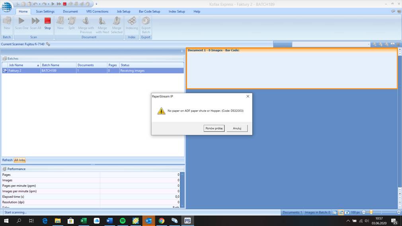402x226 pixels.
Task: Select the Document 1 thumbnail panel
Action: [292, 68]
